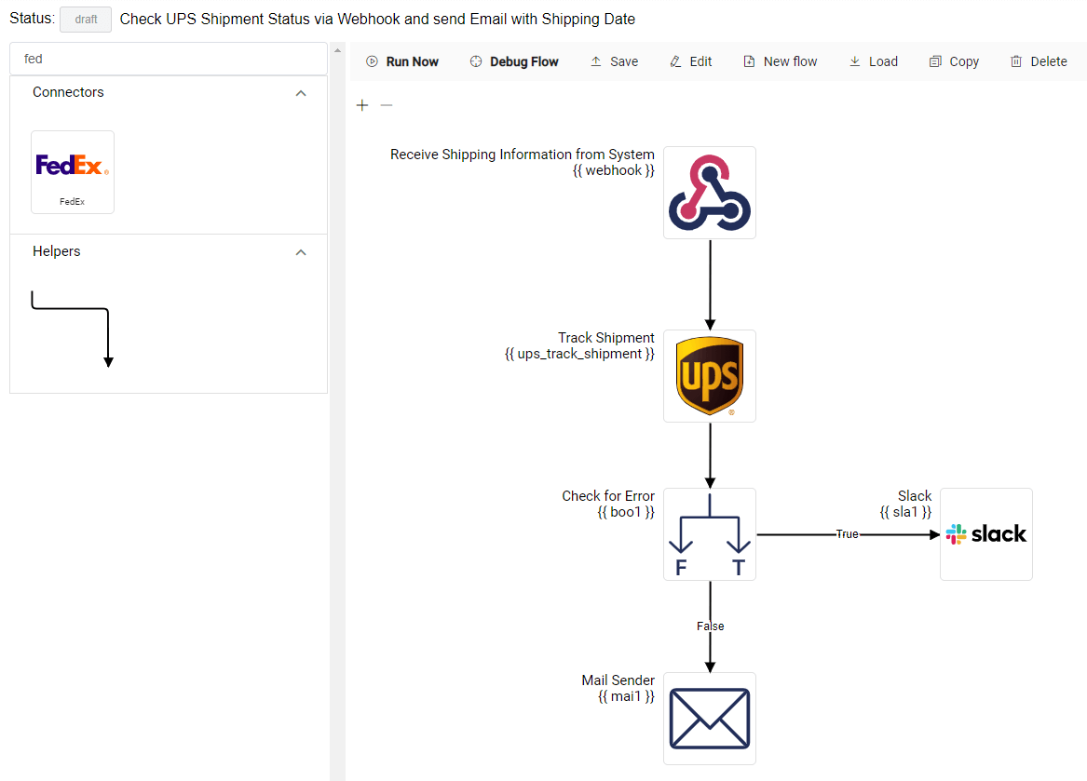Click the webhook node icon
This screenshot has width=1087, height=781.
[709, 193]
